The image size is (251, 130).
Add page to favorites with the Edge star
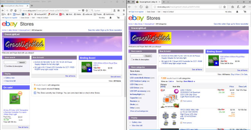[x=224, y=7]
